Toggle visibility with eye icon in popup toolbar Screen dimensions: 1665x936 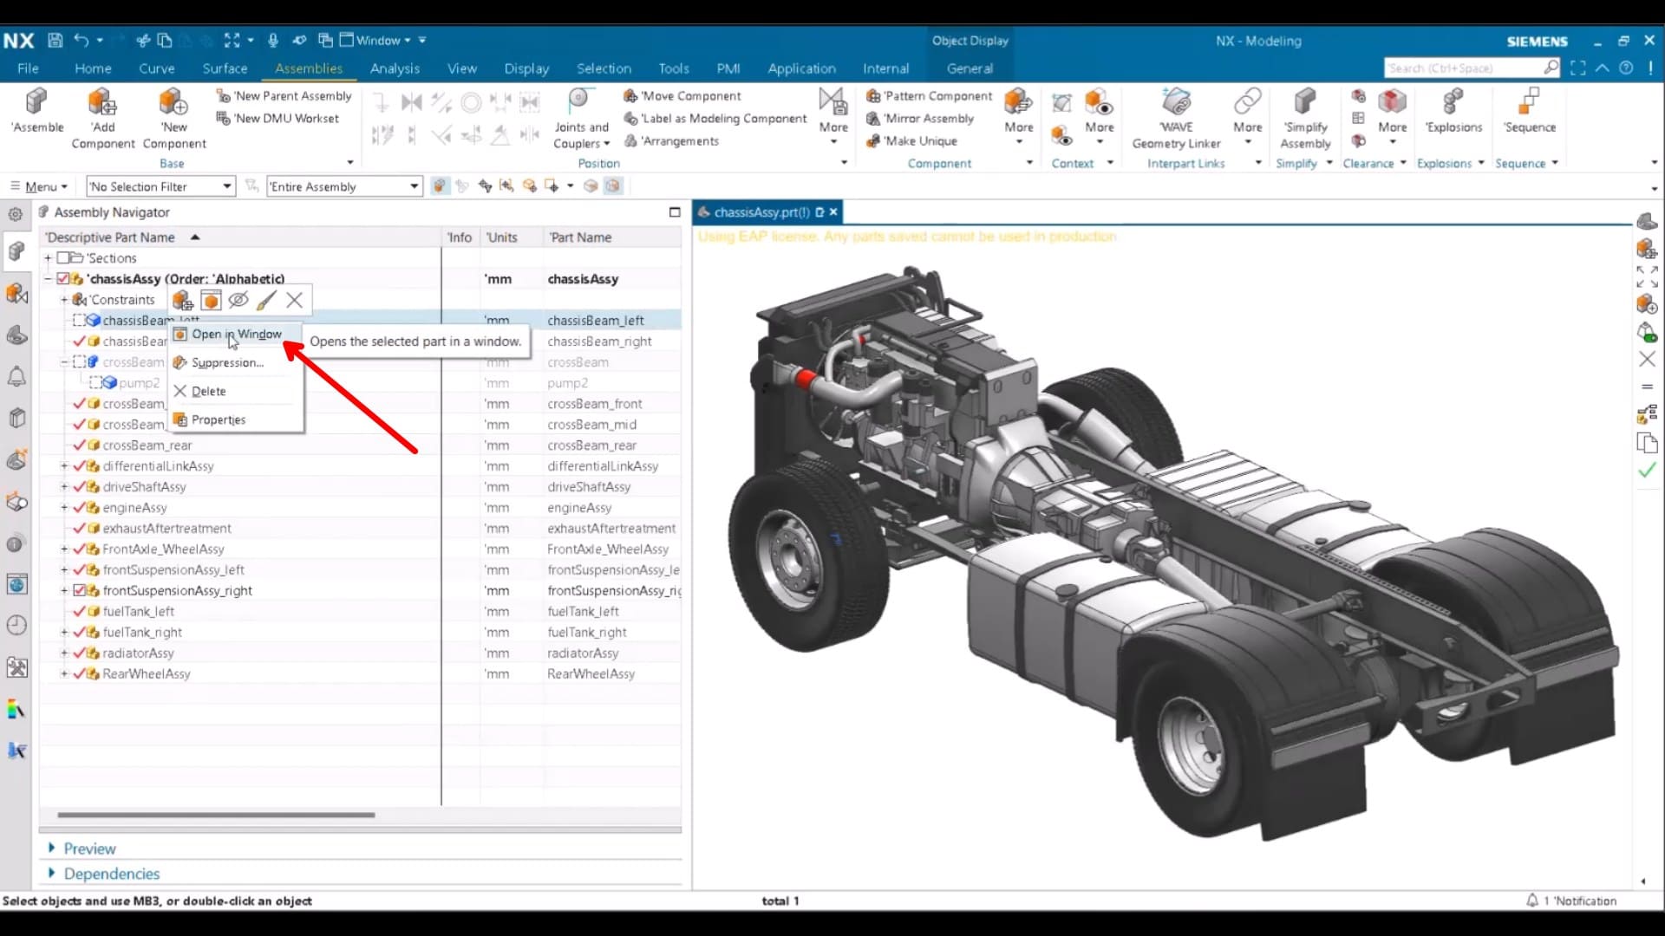pyautogui.click(x=238, y=300)
